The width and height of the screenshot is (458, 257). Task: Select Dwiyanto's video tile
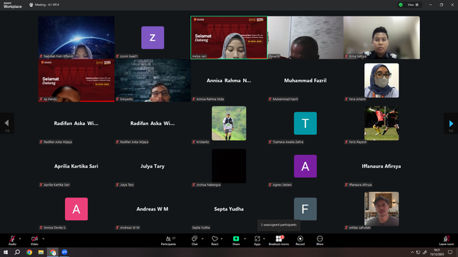tap(152, 81)
